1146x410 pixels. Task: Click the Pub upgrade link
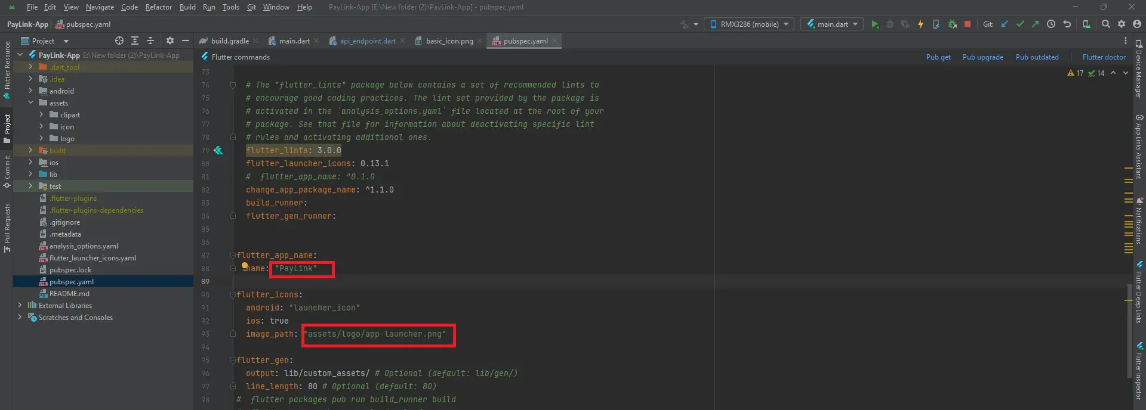click(982, 57)
